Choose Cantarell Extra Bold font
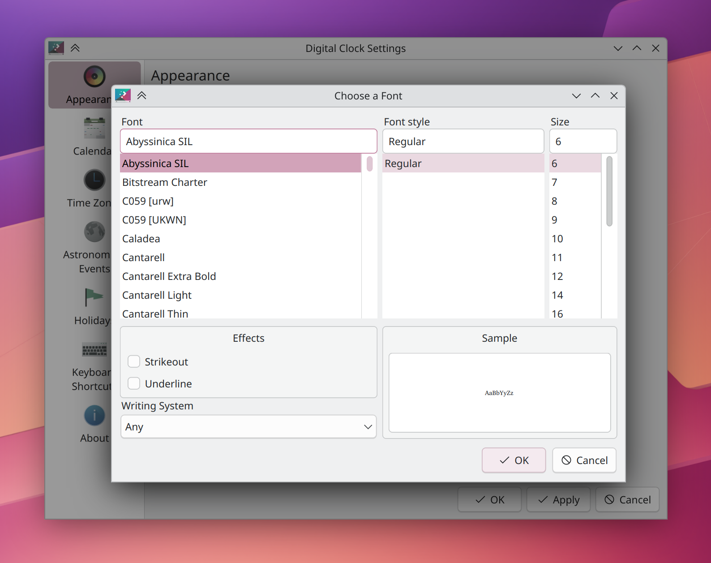Viewport: 711px width, 563px height. [x=169, y=276]
